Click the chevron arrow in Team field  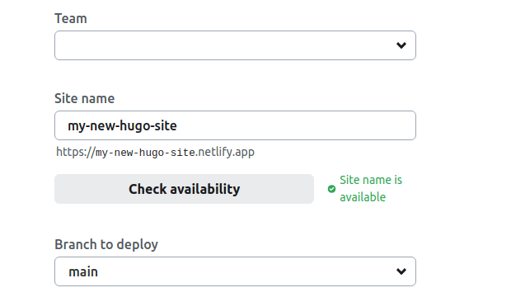click(x=401, y=45)
